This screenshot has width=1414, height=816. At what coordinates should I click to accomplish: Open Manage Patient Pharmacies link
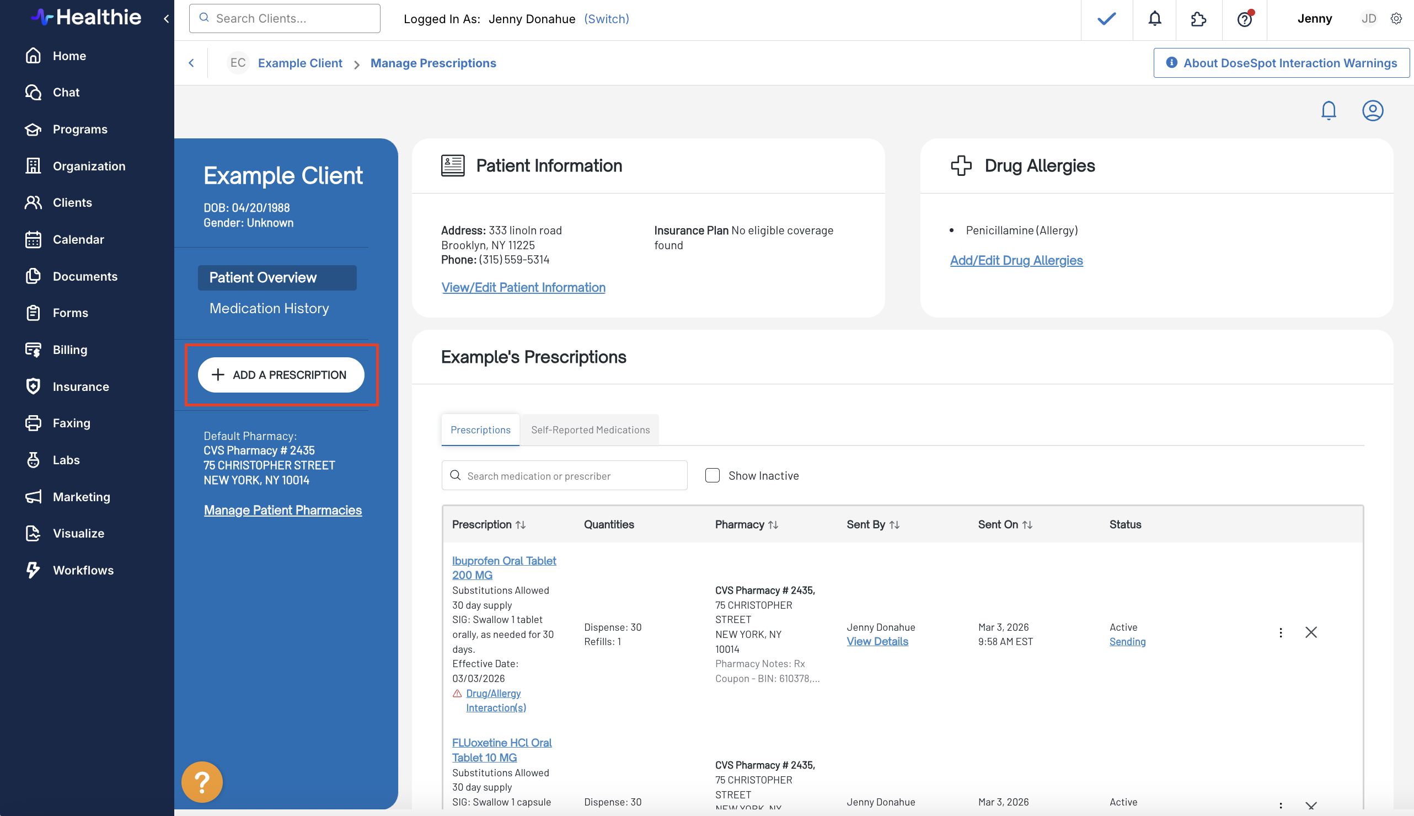282,510
